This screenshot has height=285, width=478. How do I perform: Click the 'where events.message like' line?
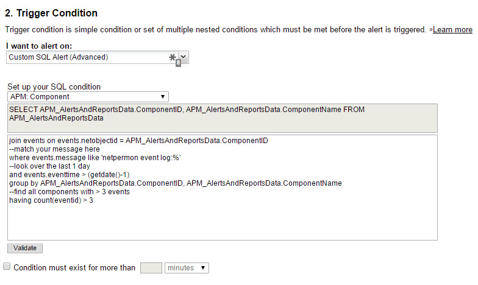click(95, 158)
